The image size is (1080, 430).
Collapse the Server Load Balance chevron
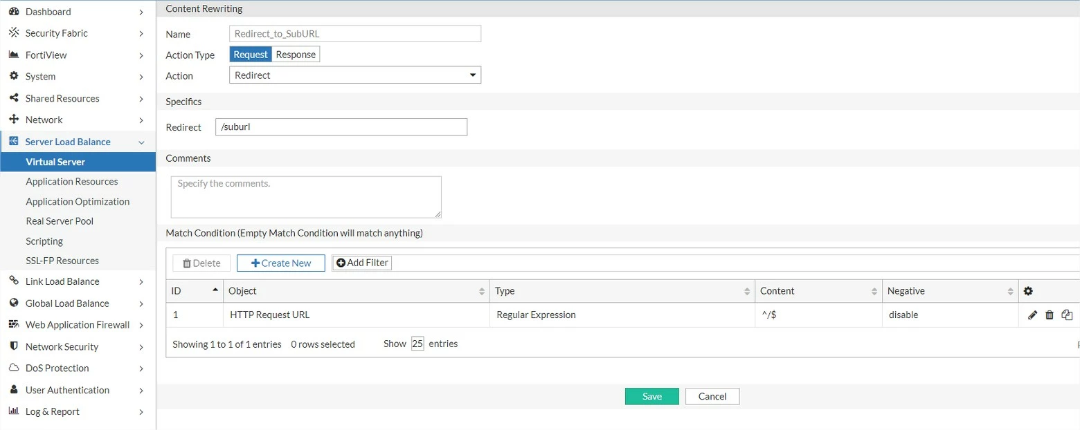[141, 142]
